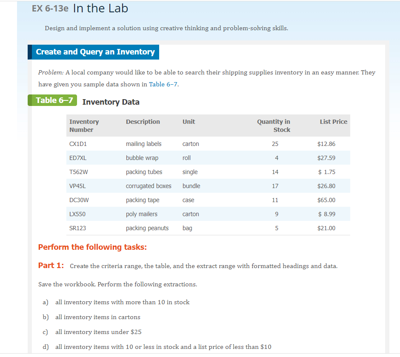Click the quantity 9 cell
Image resolution: width=400 pixels, height=357 pixels.
pyautogui.click(x=277, y=214)
